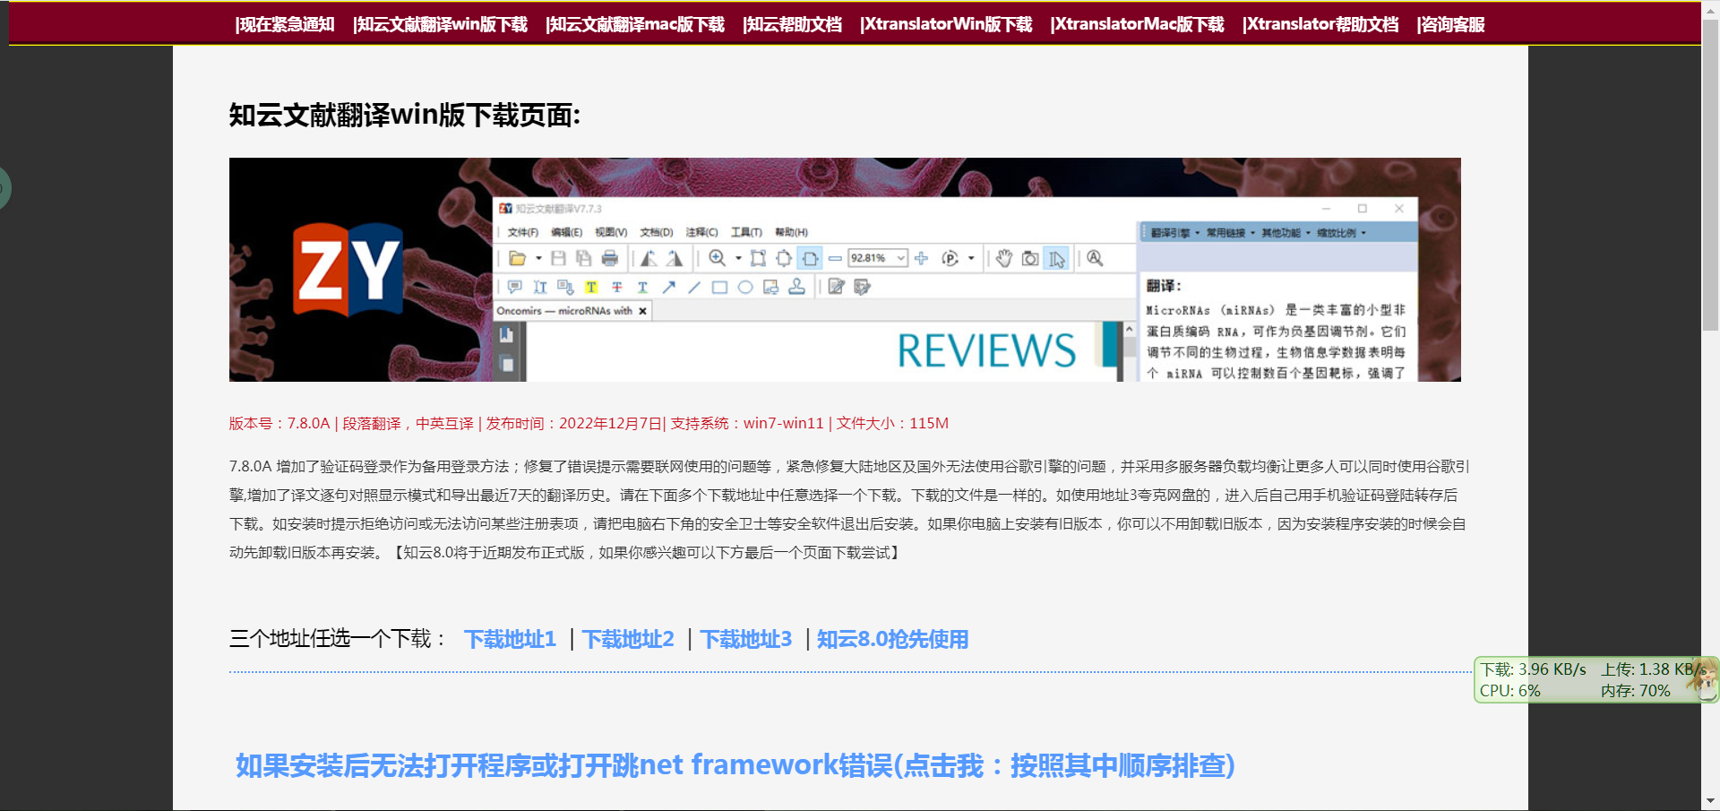Contact 咨询客服 via top menu

[1451, 24]
